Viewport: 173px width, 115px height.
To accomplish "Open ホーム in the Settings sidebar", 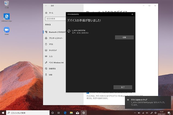I will pos(51,13).
